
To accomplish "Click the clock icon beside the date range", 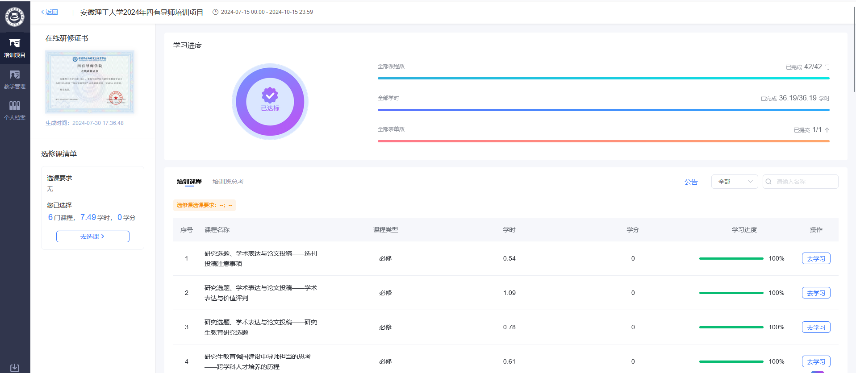I will click(215, 12).
